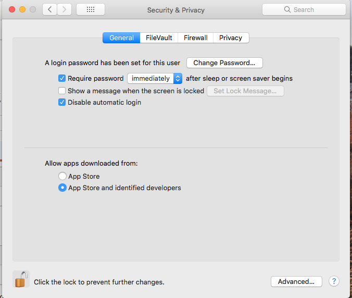Click the red close window button

11,9
